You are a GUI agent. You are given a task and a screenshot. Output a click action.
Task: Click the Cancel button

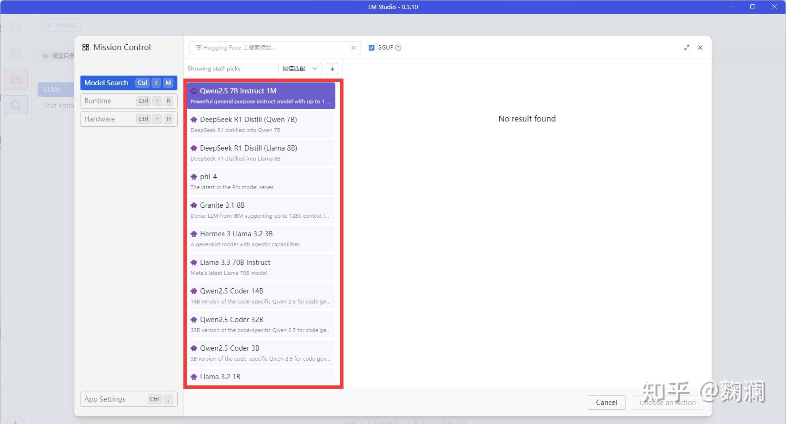click(606, 403)
